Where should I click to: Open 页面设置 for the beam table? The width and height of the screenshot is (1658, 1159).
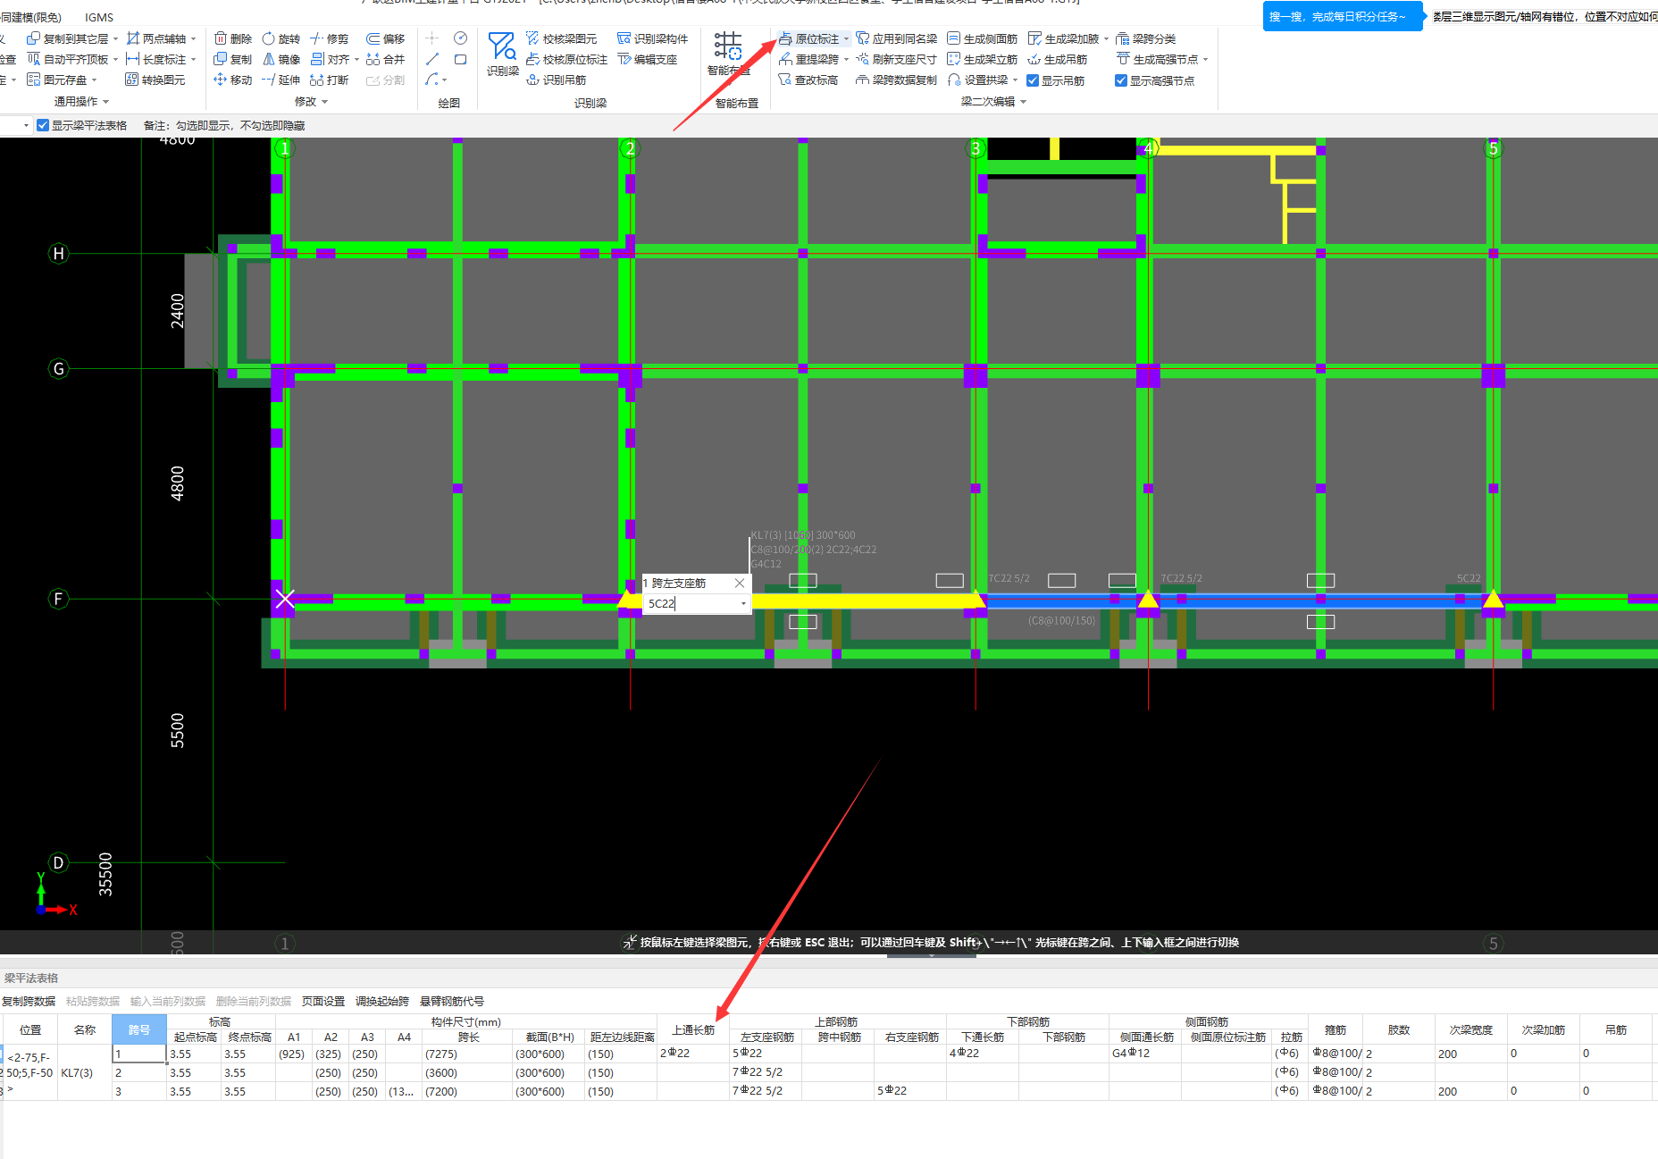[x=323, y=1001]
